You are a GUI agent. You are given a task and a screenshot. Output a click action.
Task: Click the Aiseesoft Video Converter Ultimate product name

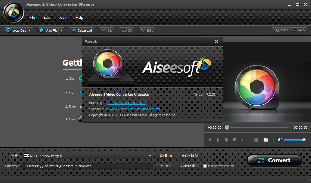(119, 94)
